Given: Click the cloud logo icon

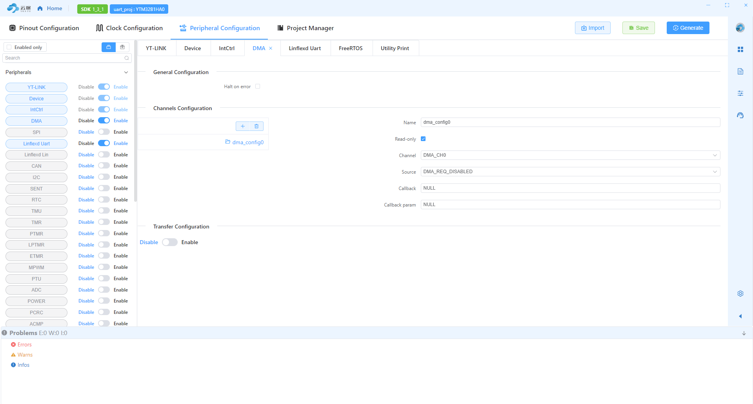Looking at the screenshot, I should [13, 8].
